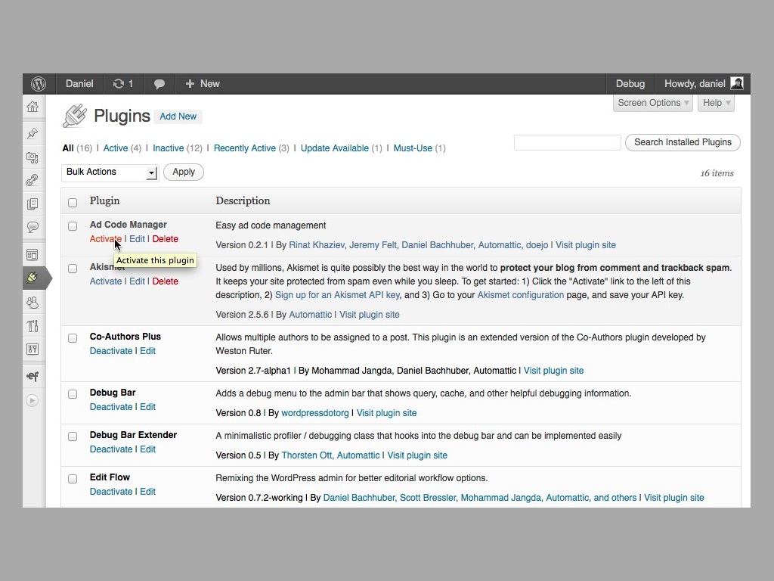Open the Debug menu in admin bar
This screenshot has width=774, height=581.
tap(630, 84)
